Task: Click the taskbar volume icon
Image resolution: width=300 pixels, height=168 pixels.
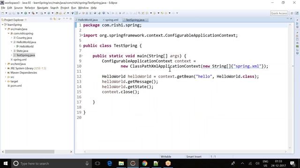Action: click(x=257, y=163)
